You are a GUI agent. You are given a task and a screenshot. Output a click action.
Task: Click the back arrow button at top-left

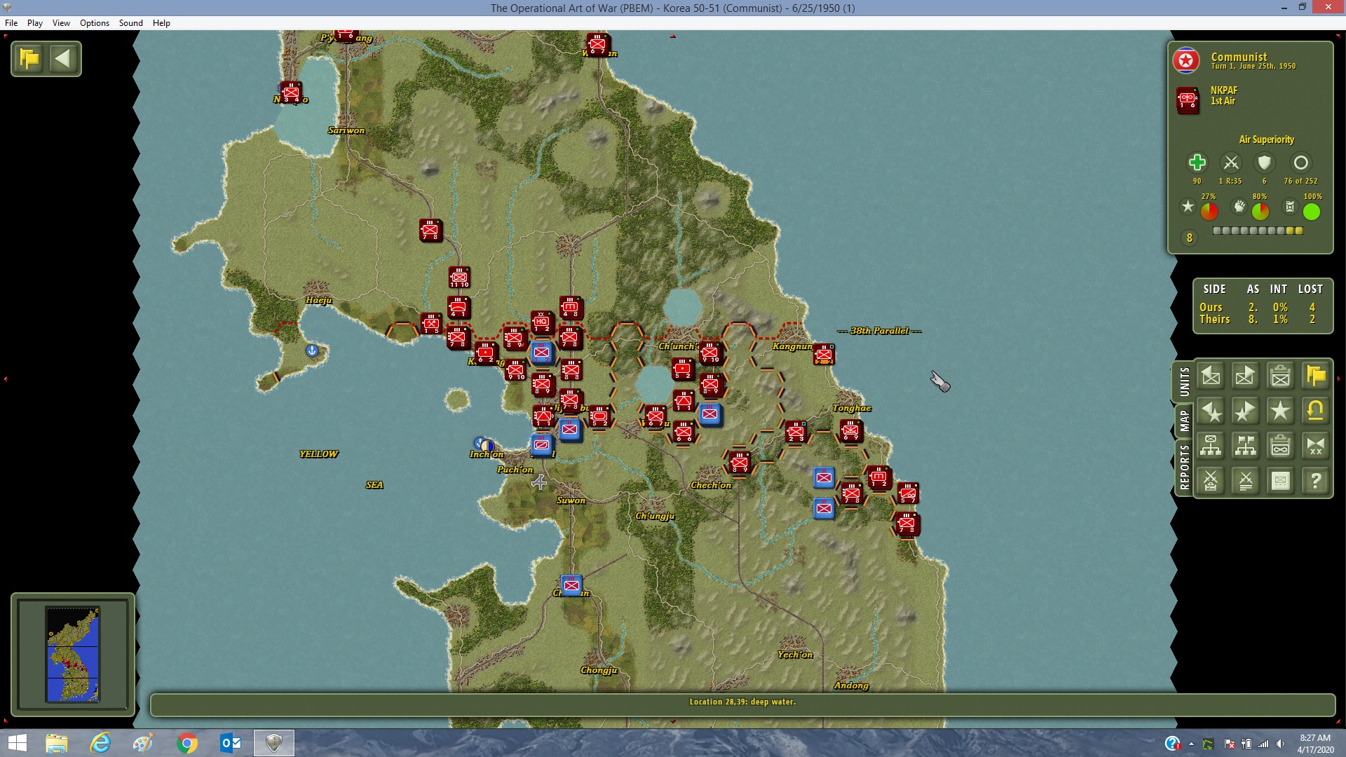click(63, 59)
